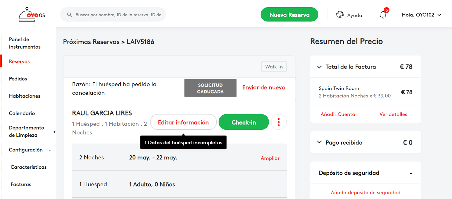Click Añadir depósito de seguridad link

pyautogui.click(x=366, y=193)
